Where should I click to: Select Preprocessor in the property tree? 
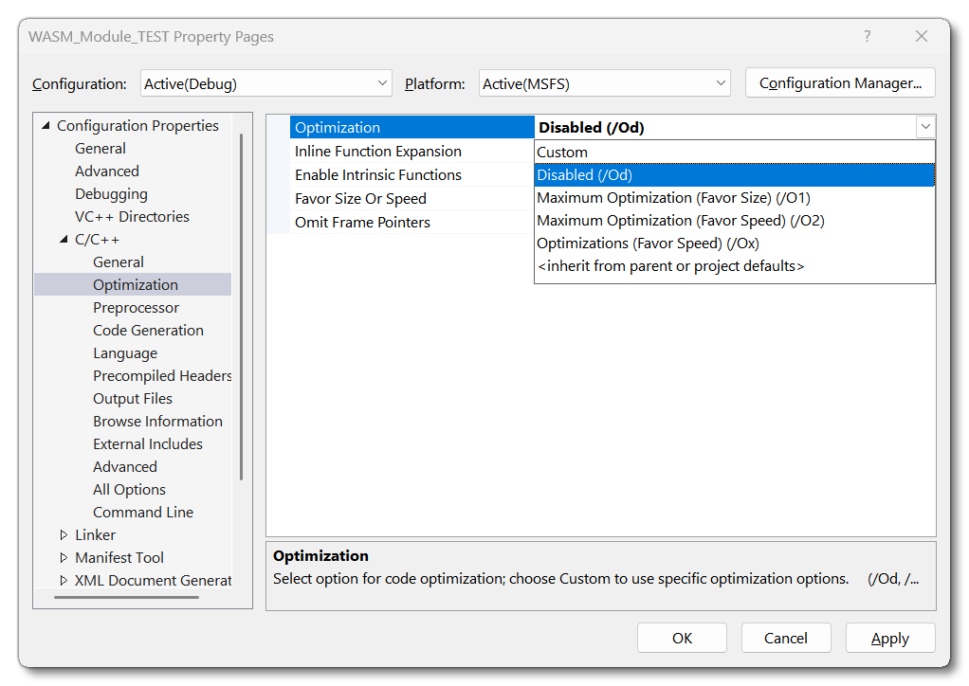(x=136, y=308)
